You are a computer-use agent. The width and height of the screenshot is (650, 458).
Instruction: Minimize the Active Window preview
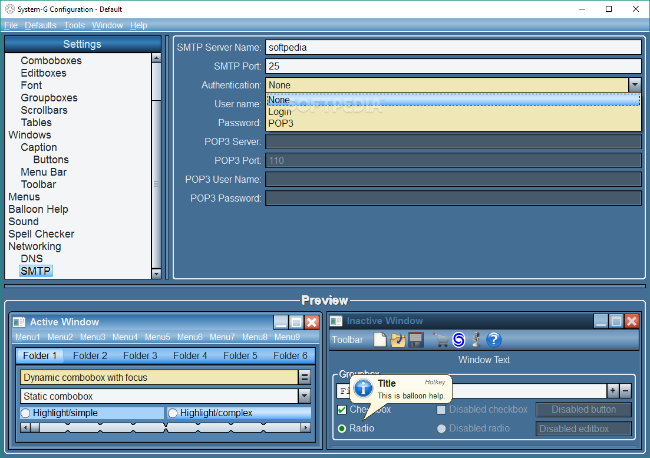click(x=281, y=322)
